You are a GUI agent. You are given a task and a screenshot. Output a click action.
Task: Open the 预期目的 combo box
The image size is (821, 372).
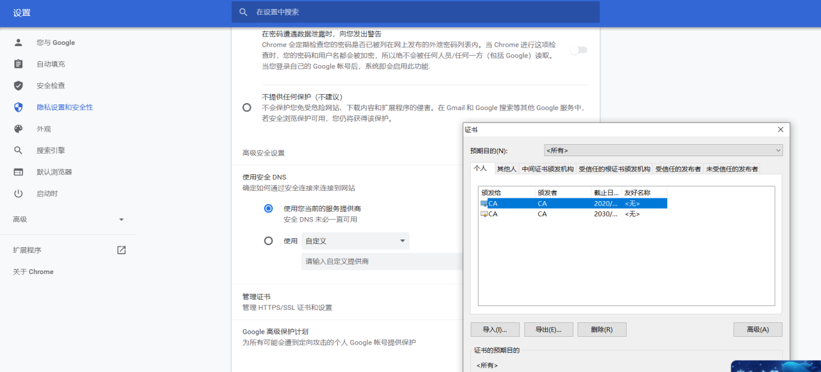coord(663,150)
